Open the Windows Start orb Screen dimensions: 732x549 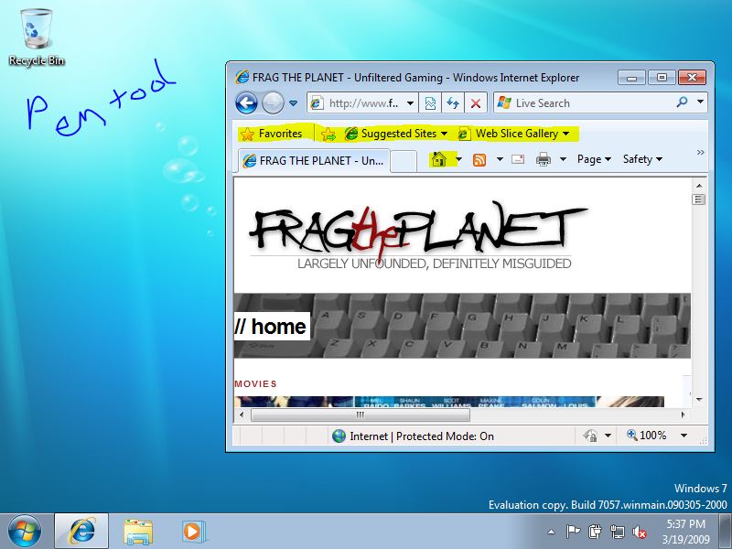point(25,532)
